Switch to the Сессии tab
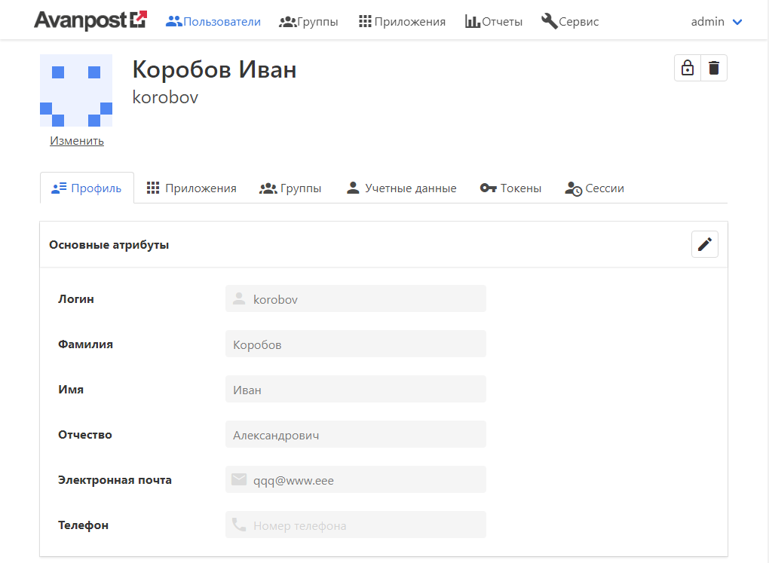 [594, 188]
